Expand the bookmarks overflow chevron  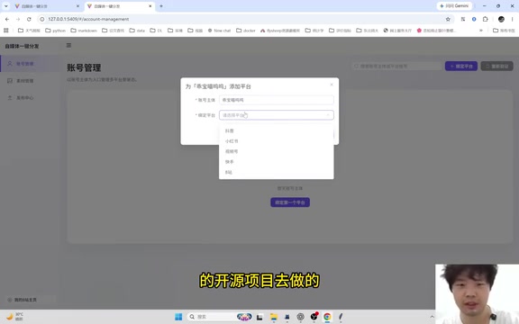480,31
